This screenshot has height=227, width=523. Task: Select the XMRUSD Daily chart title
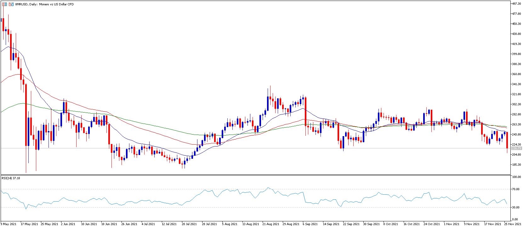[x=44, y=4]
